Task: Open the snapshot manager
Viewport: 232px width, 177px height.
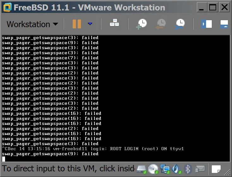Action: point(179,24)
